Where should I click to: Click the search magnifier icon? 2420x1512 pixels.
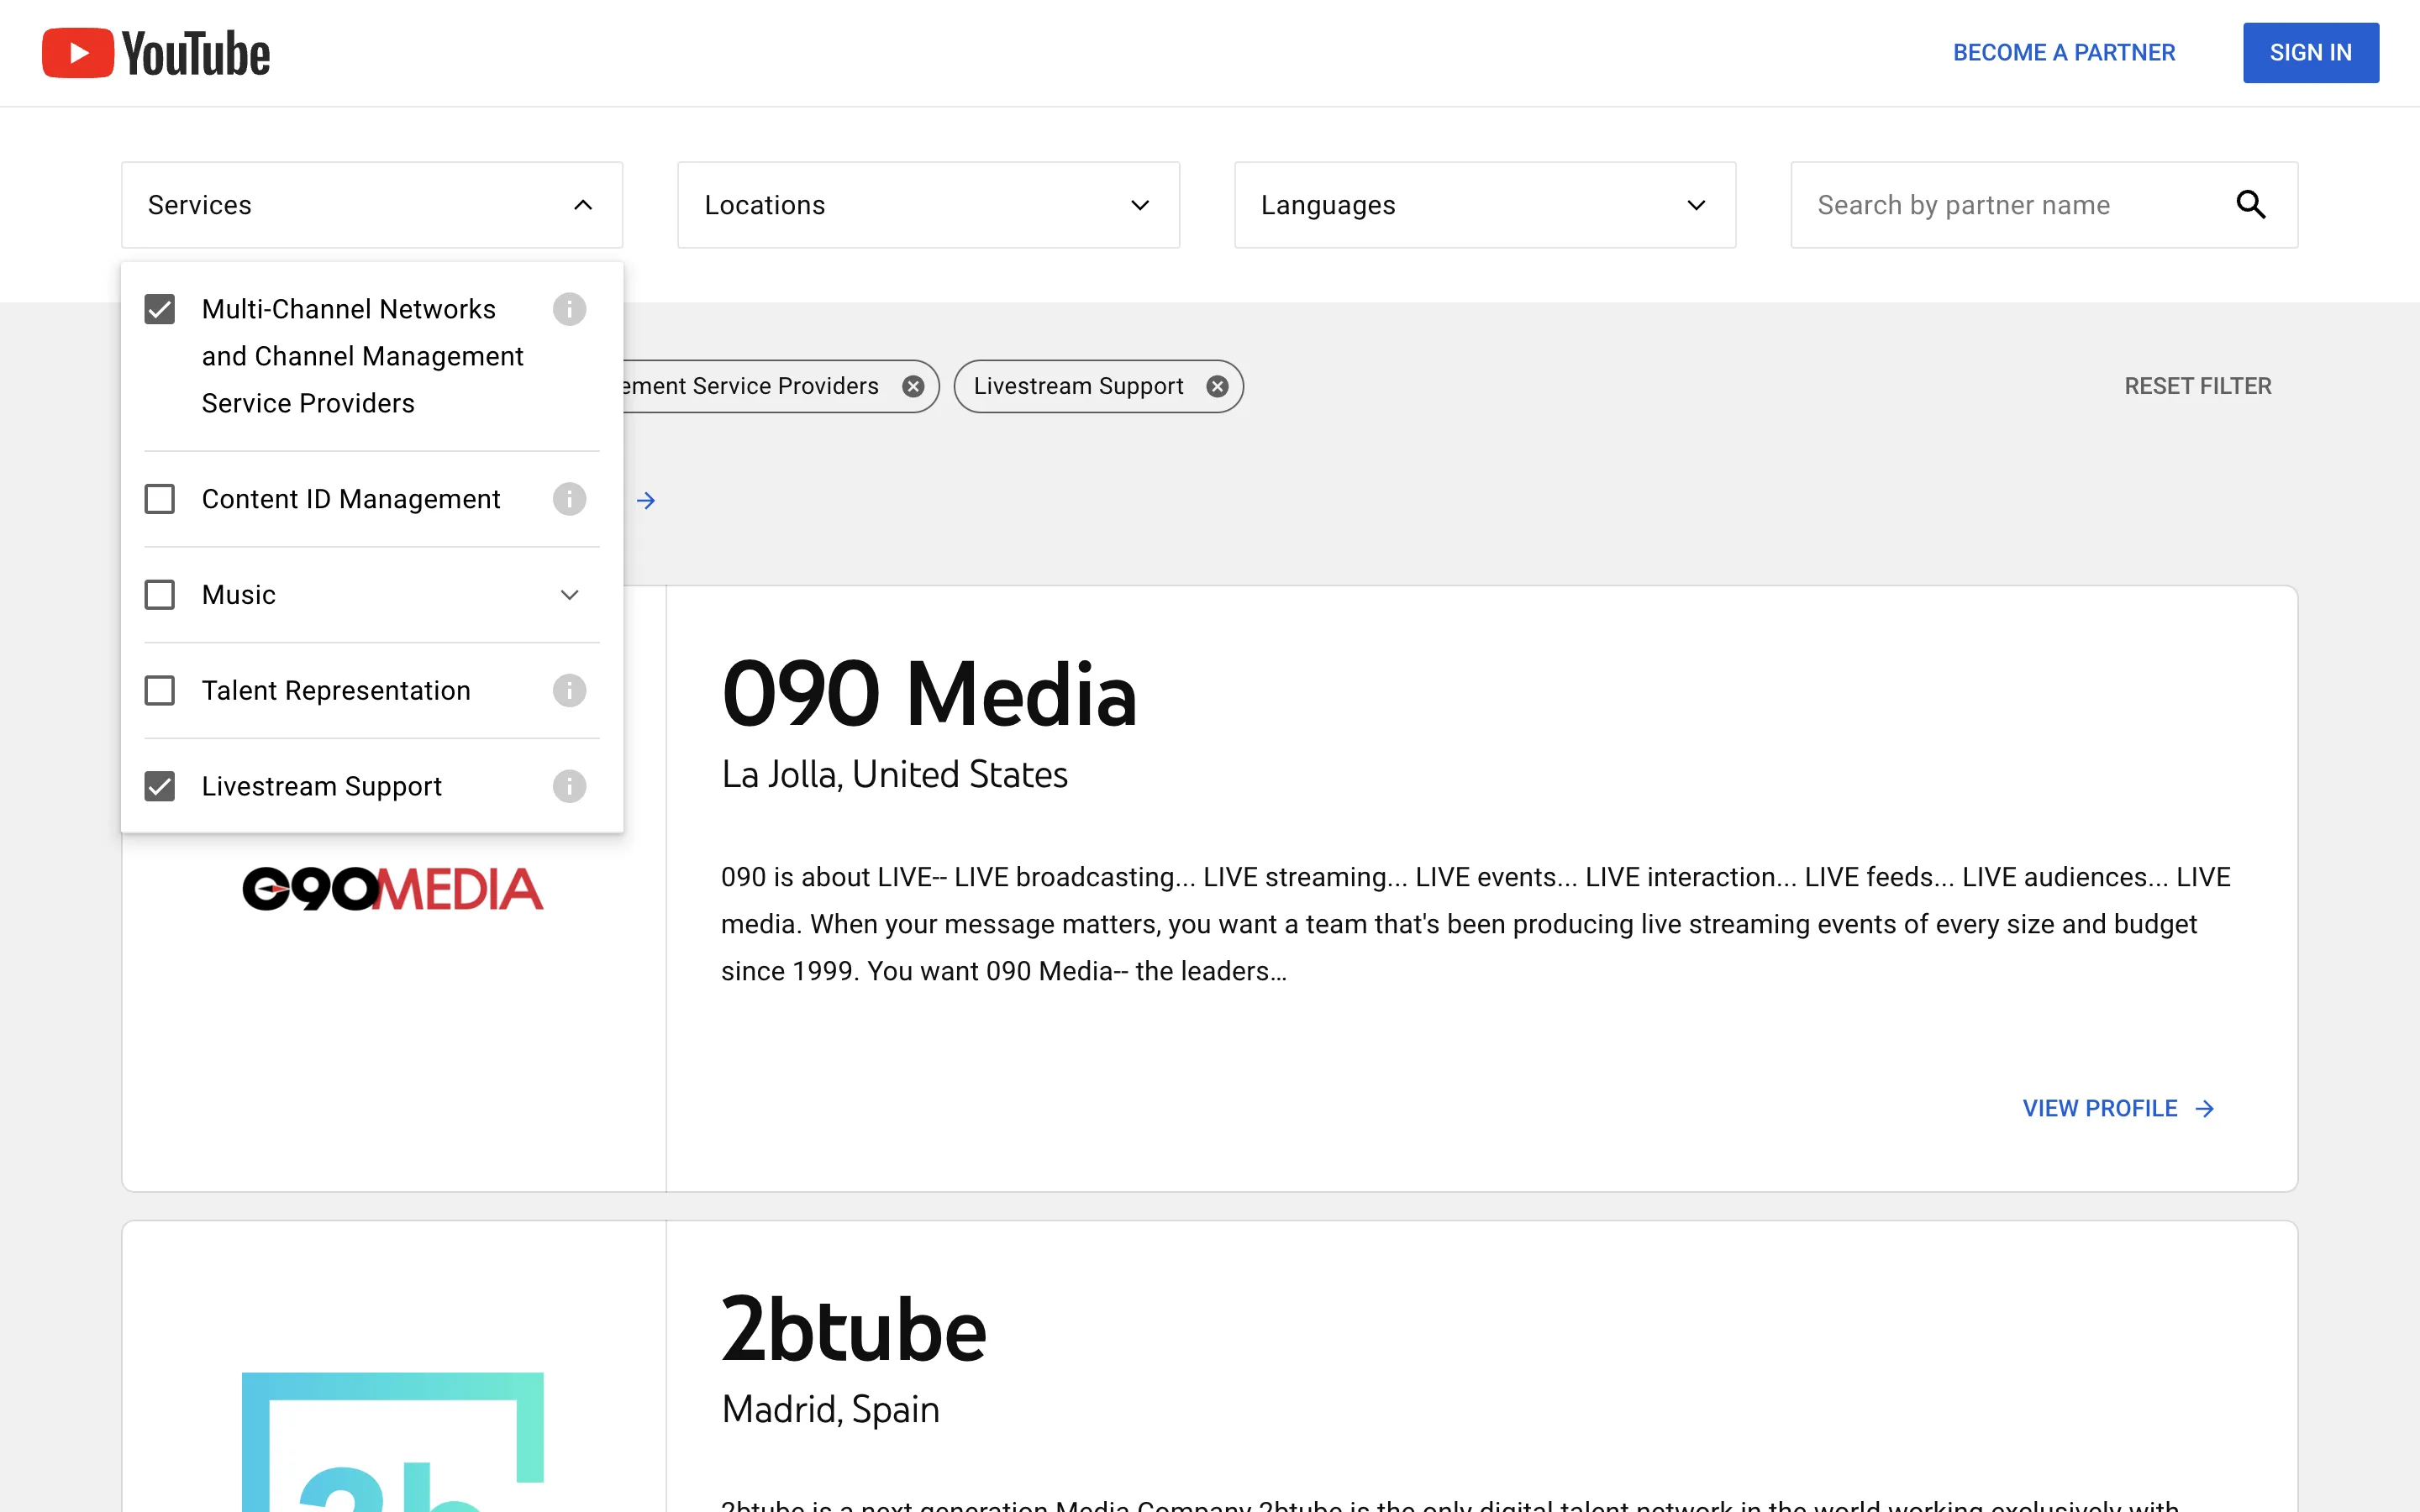pos(2250,205)
